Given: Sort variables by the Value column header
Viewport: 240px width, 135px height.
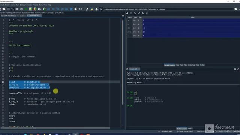Looking at the screenshot, I should point(192,18).
